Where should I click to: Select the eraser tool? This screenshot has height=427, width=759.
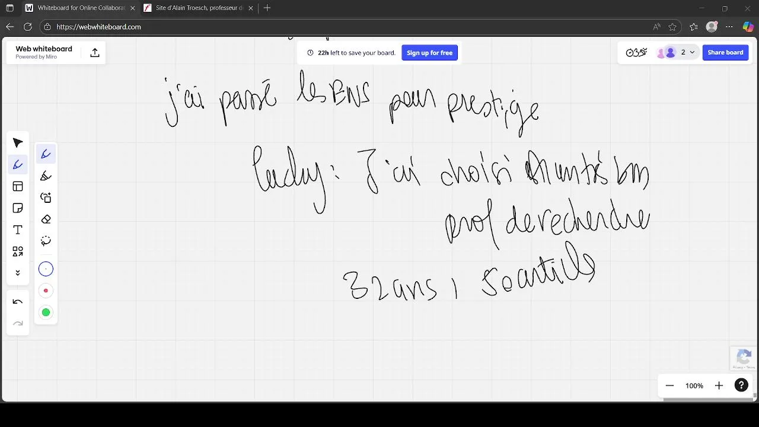pyautogui.click(x=46, y=219)
